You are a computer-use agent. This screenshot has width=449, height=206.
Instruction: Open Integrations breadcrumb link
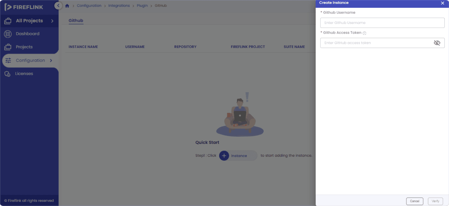(x=119, y=6)
